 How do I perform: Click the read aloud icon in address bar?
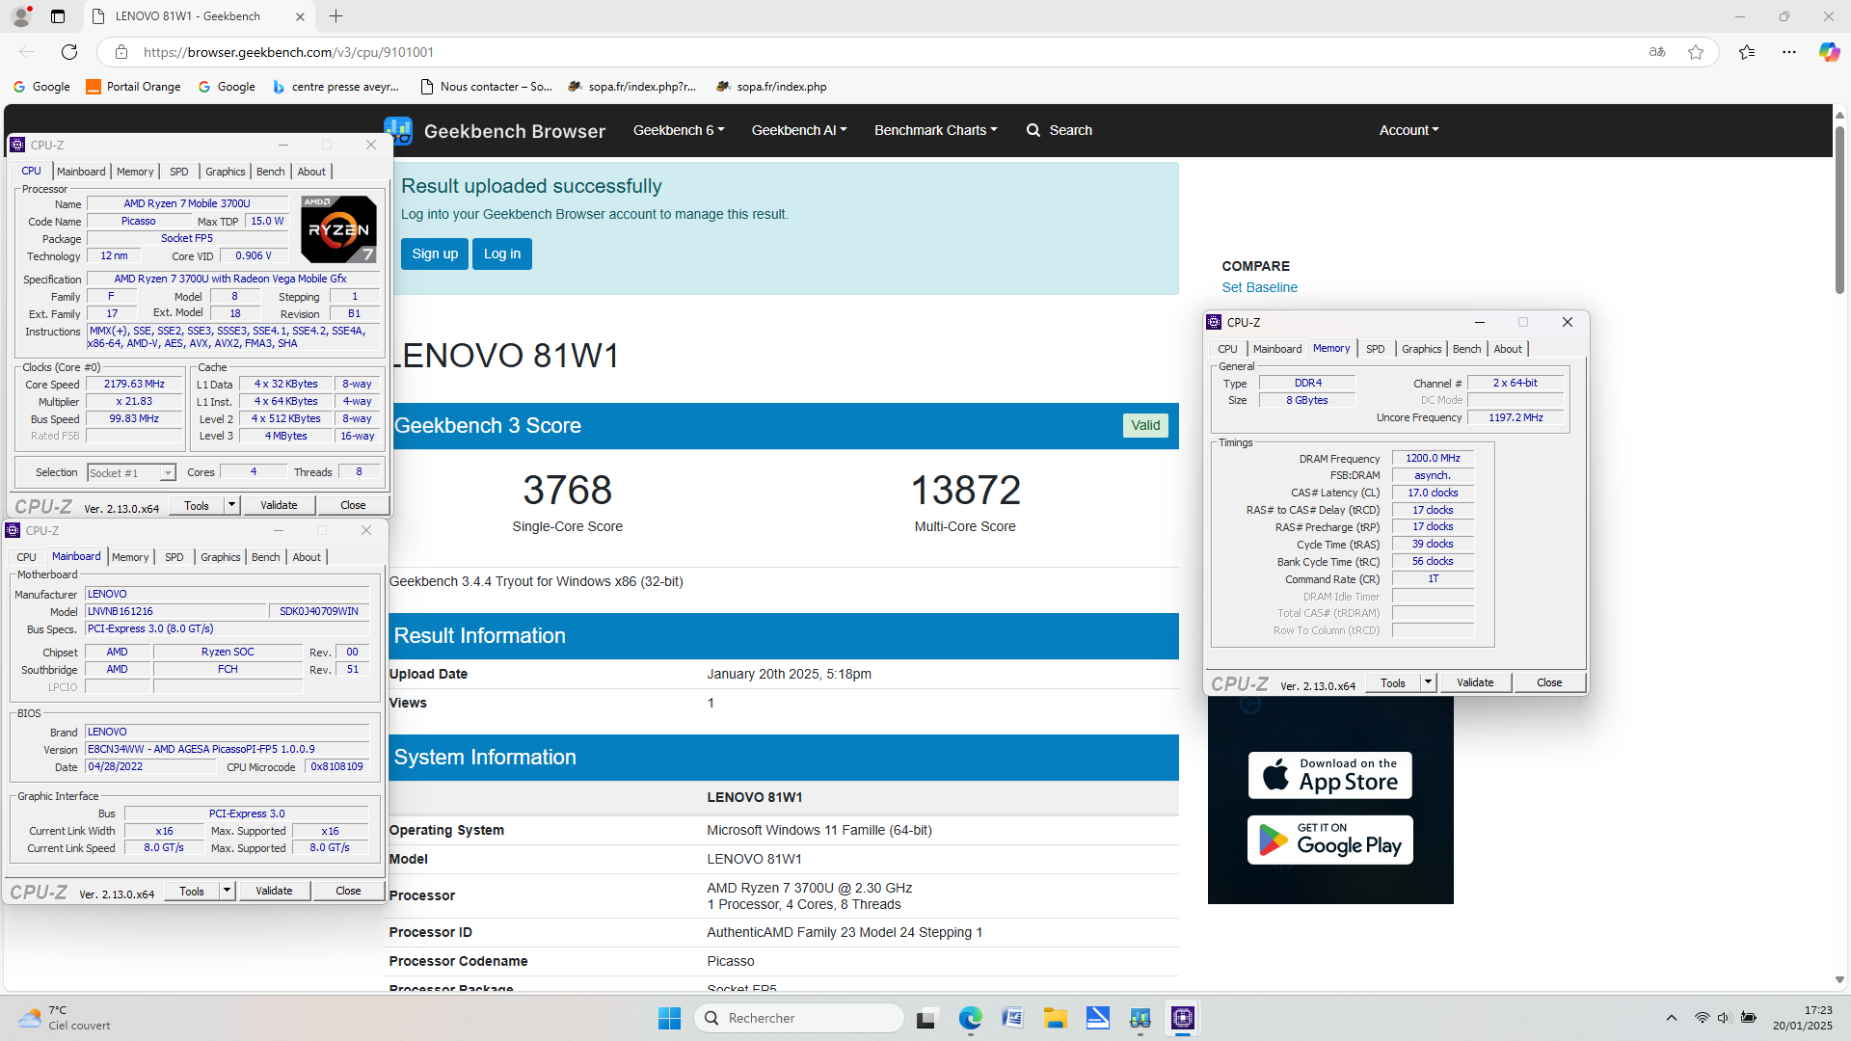tap(1657, 52)
